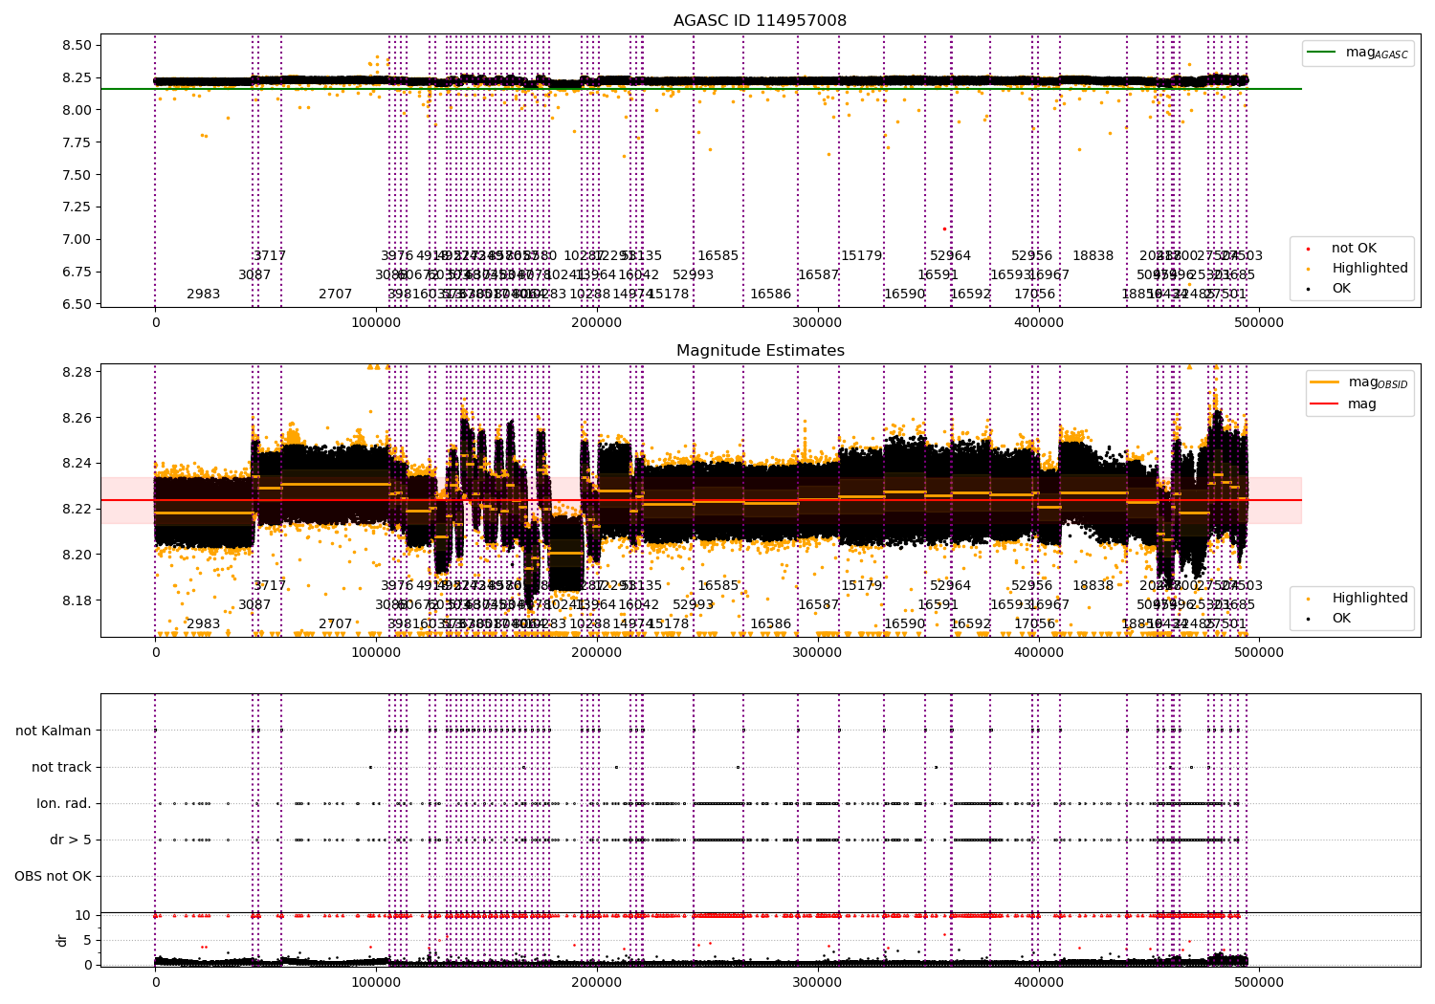Select y-axis tick '8.18' in middle plot

(x=77, y=601)
